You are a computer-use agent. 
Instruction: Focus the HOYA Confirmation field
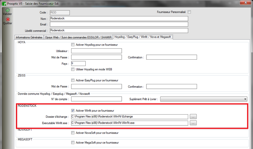point(171,57)
